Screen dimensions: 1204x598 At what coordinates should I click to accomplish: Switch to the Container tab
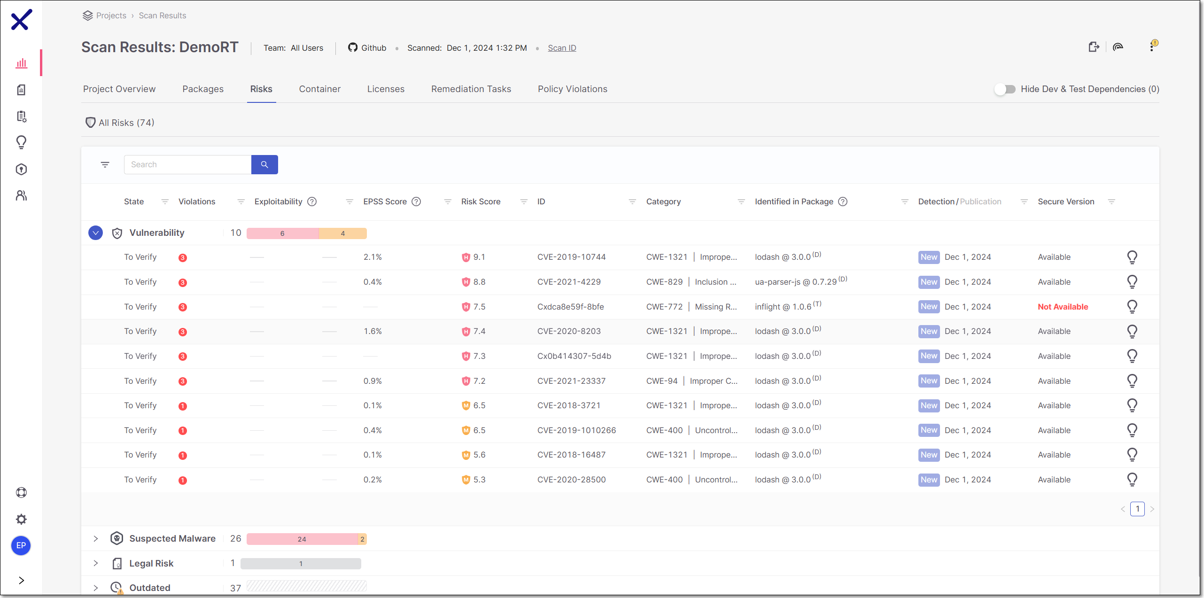(320, 89)
